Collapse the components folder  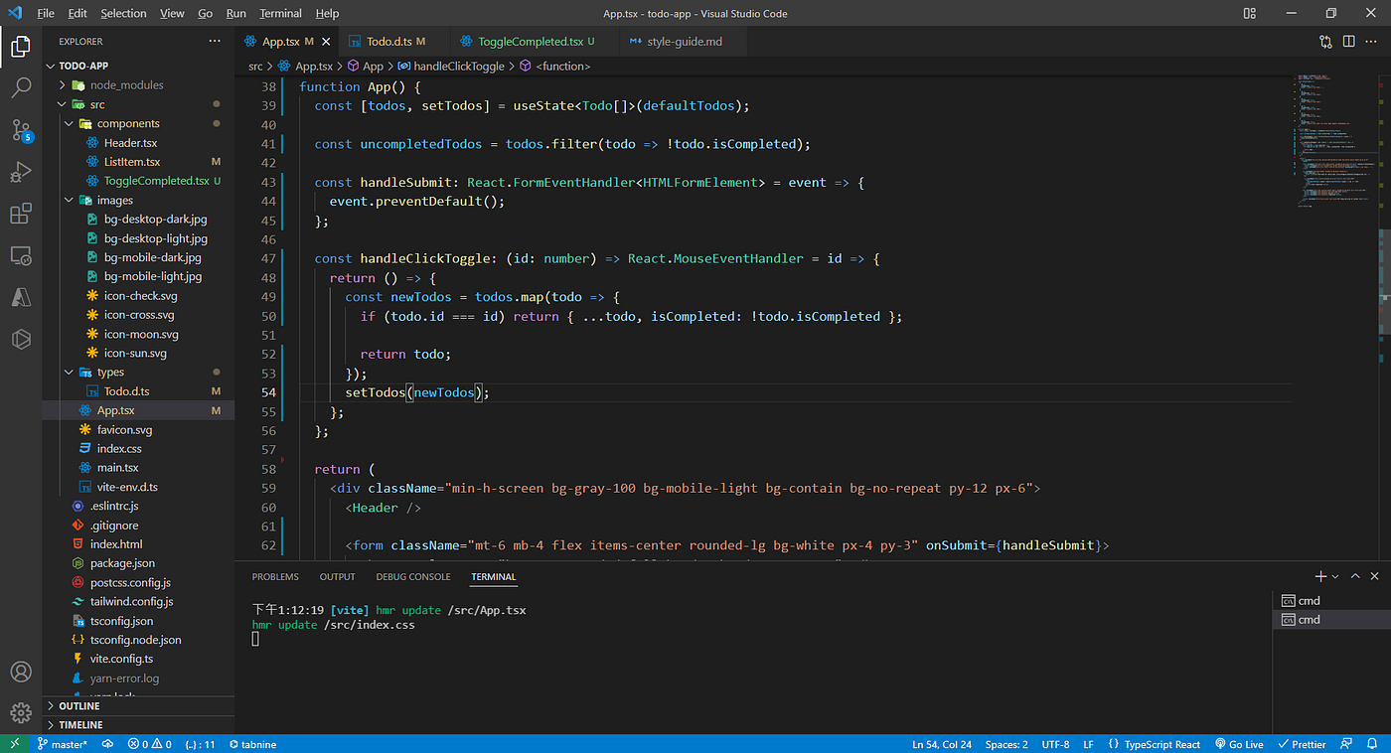click(x=127, y=123)
